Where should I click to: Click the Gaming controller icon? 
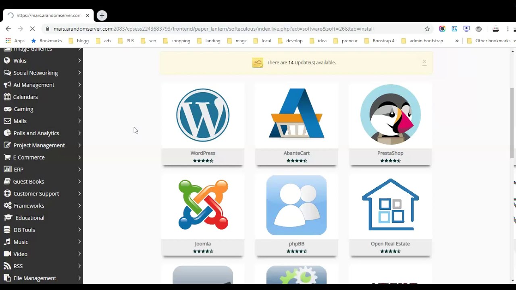(x=7, y=109)
